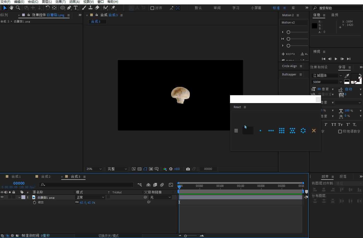The height and width of the screenshot is (238, 363).
Task: Switch to the 合成2 timeline tab
Action: (46, 177)
